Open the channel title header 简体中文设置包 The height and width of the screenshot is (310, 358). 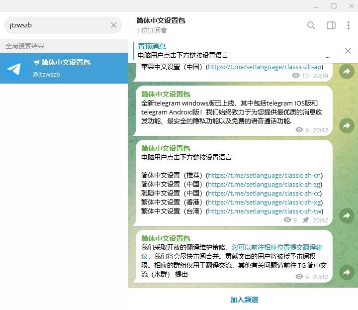click(x=161, y=21)
